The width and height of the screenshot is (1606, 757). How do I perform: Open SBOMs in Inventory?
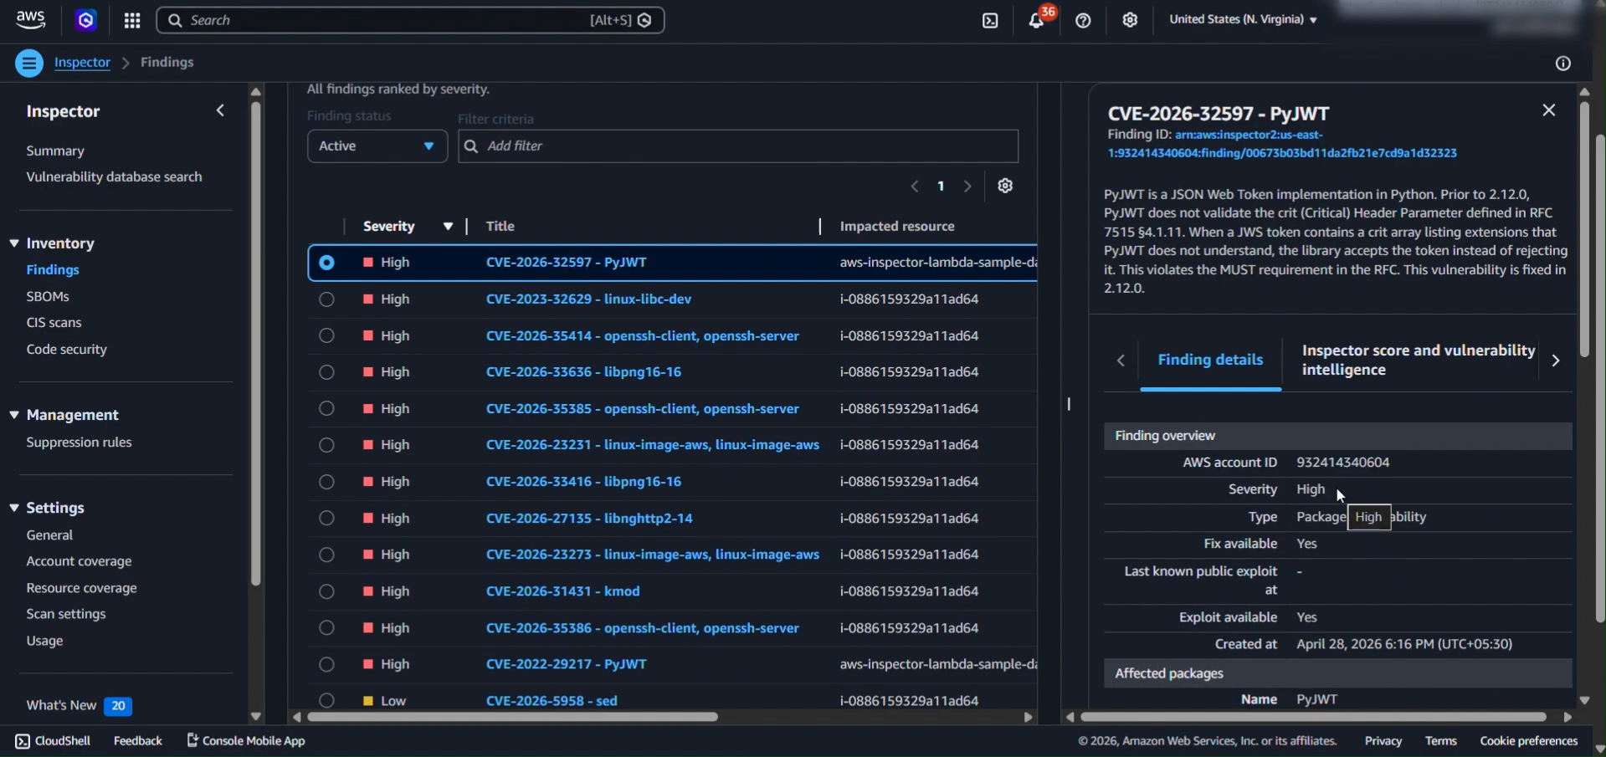[48, 296]
